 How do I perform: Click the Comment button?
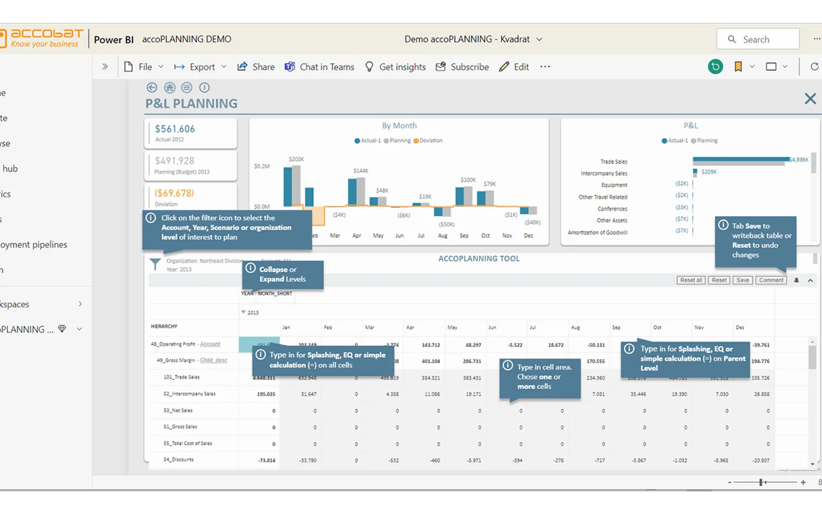(x=771, y=280)
